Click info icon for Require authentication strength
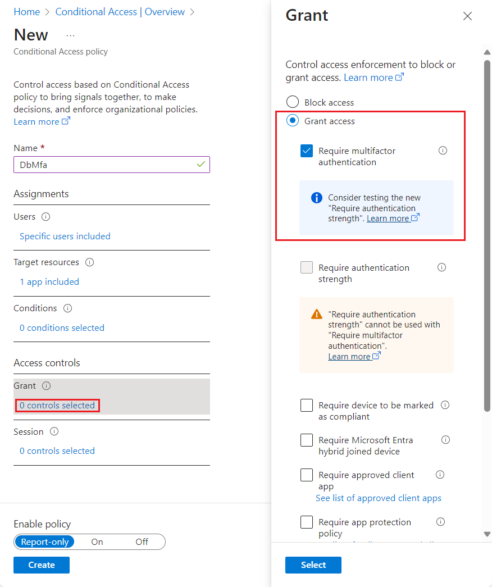The width and height of the screenshot is (492, 587). pyautogui.click(x=443, y=267)
